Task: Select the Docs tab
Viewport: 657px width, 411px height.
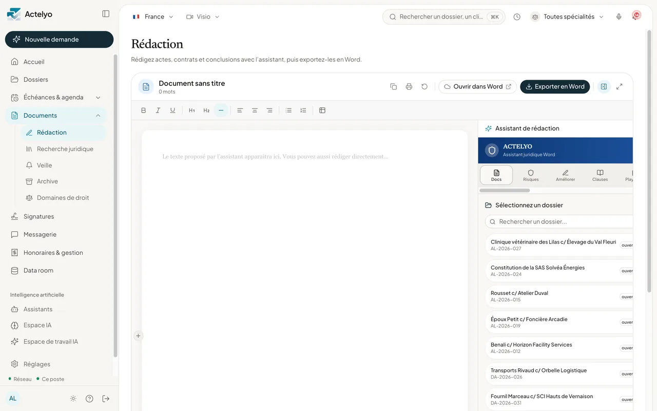Action: pos(496,175)
